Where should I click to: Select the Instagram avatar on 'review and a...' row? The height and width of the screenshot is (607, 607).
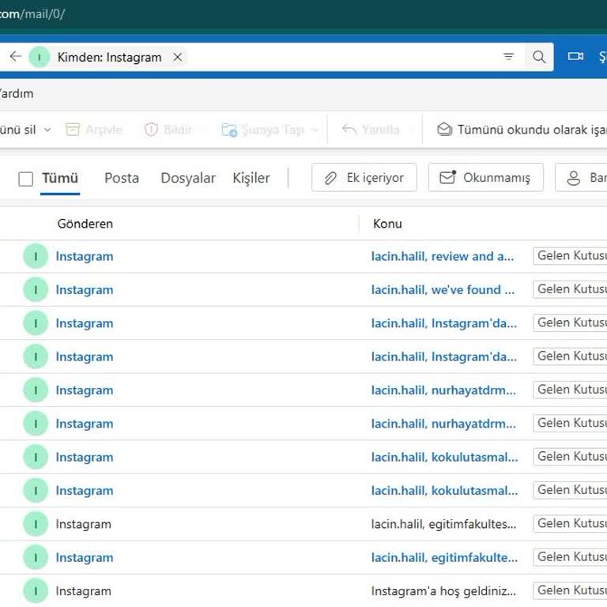click(x=36, y=257)
